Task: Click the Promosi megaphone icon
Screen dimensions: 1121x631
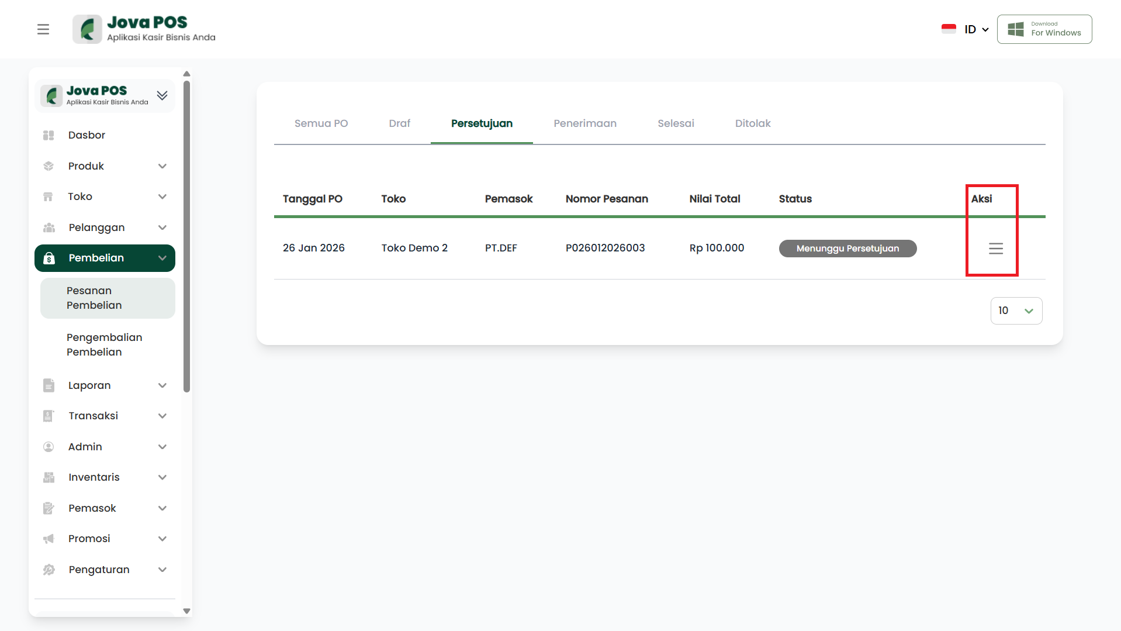Action: coord(49,539)
